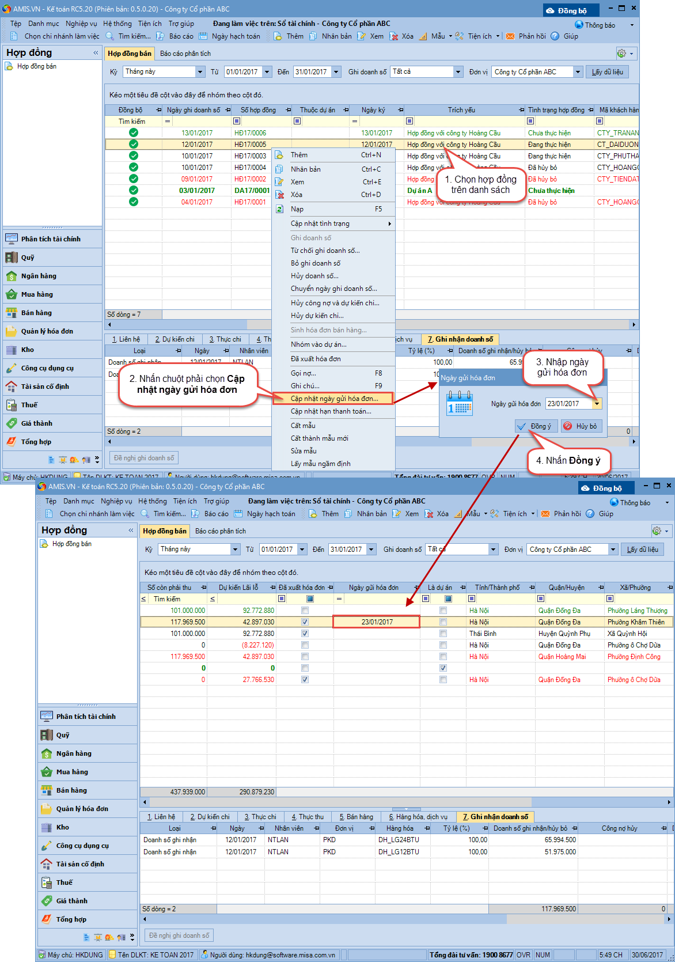
Task: Toggle the checked Là dự án checkbox
Action: pos(443,668)
